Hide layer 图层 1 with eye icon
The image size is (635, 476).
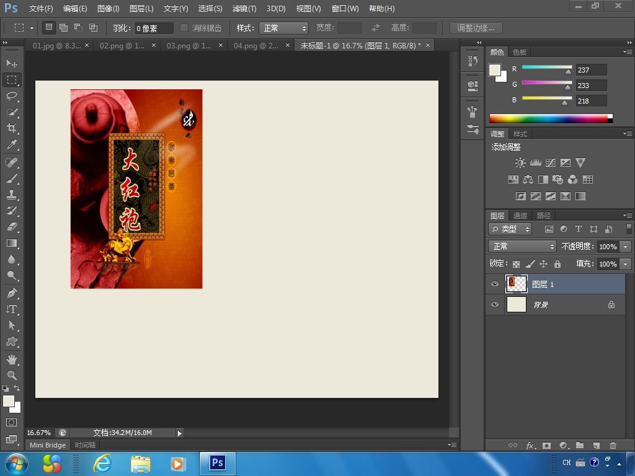pyautogui.click(x=494, y=284)
